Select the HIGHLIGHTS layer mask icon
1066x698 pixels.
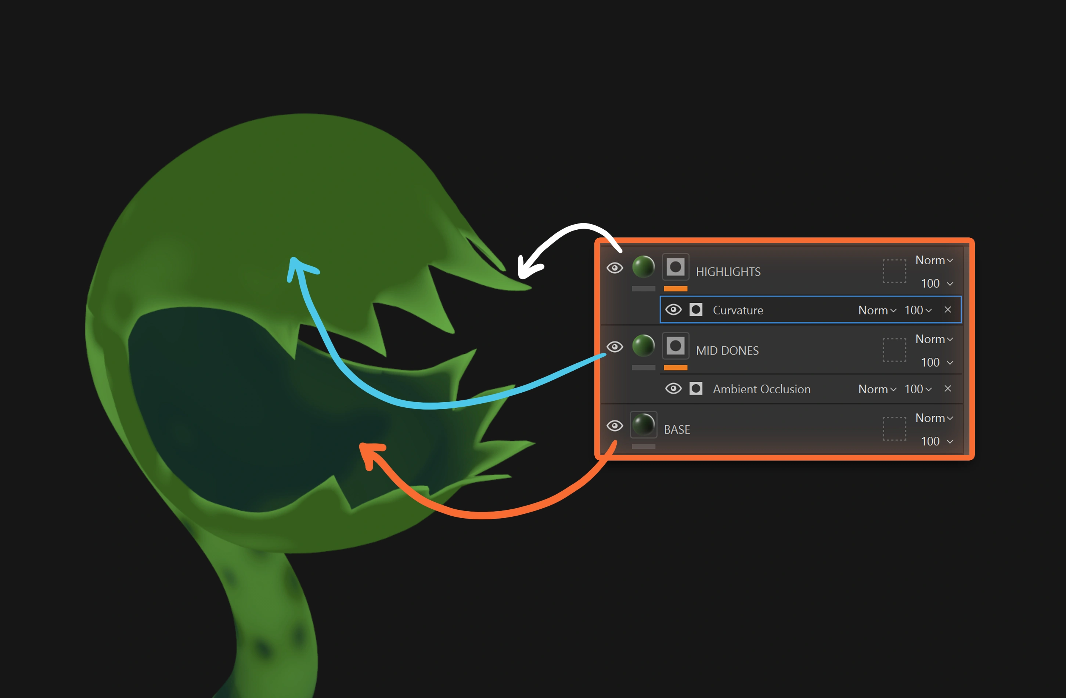coord(676,267)
